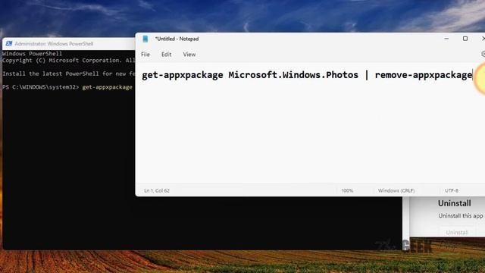Screen dimensions: 485x273
Task: Open the File menu in Notepad
Action: pos(145,55)
